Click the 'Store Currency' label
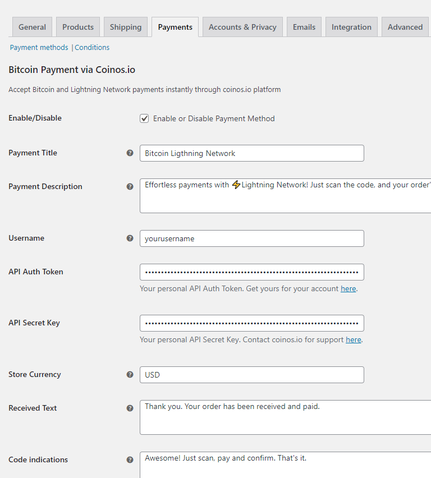Image resolution: width=431 pixels, height=478 pixels. pyautogui.click(x=35, y=374)
